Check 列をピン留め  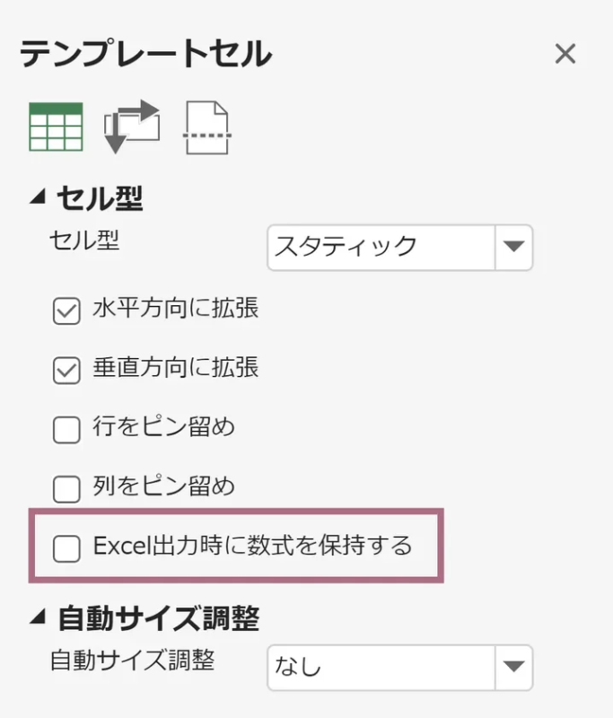(66, 487)
